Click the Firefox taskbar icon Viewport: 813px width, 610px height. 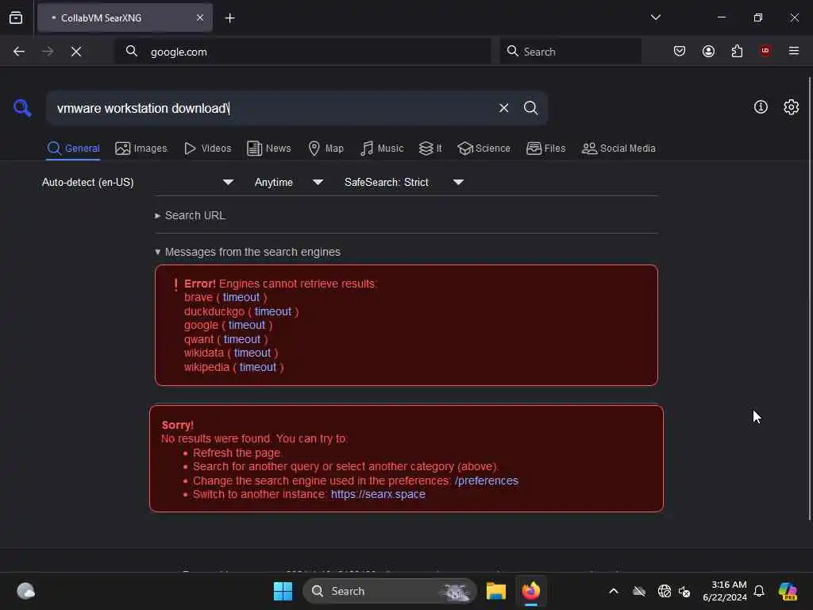coord(531,591)
